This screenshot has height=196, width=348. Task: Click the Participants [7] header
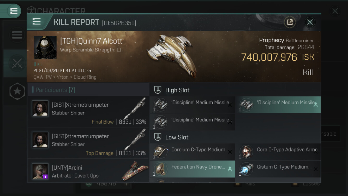pyautogui.click(x=55, y=90)
